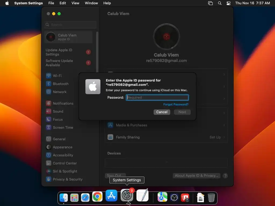Viewport: 275px width, 206px height.
Task: Click the Apple menu logo
Action: pos(7,3)
